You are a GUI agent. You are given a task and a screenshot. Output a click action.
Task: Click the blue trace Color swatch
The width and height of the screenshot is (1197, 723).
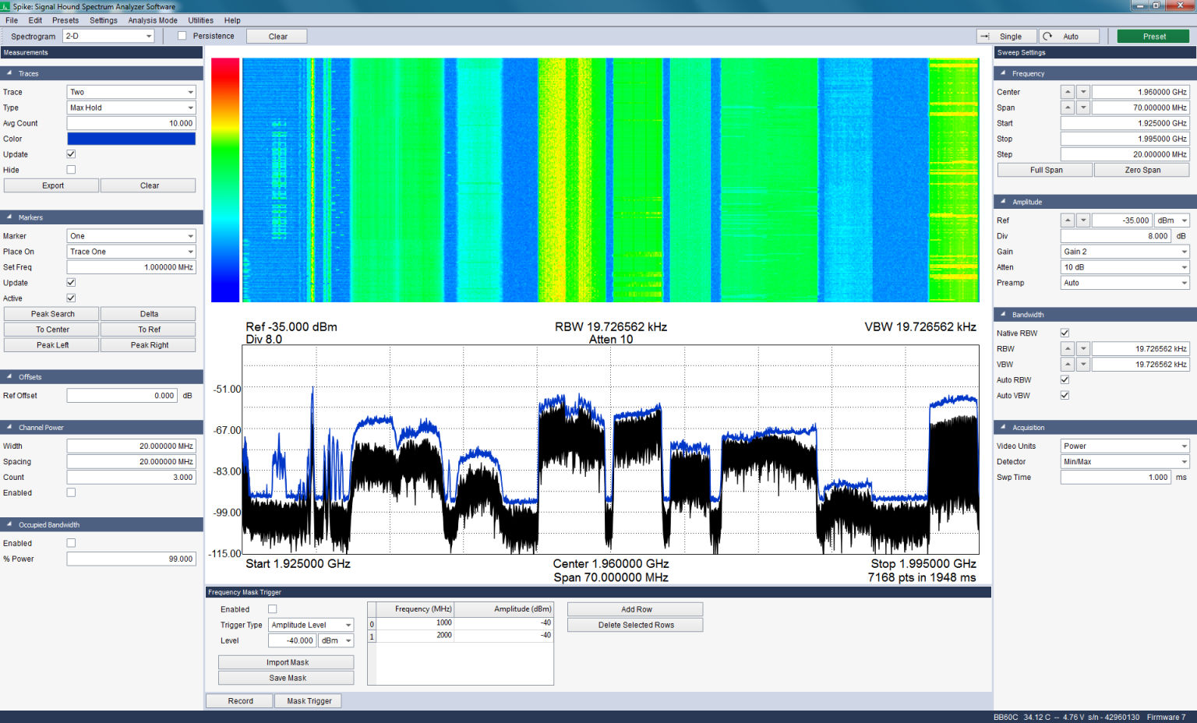pos(131,139)
